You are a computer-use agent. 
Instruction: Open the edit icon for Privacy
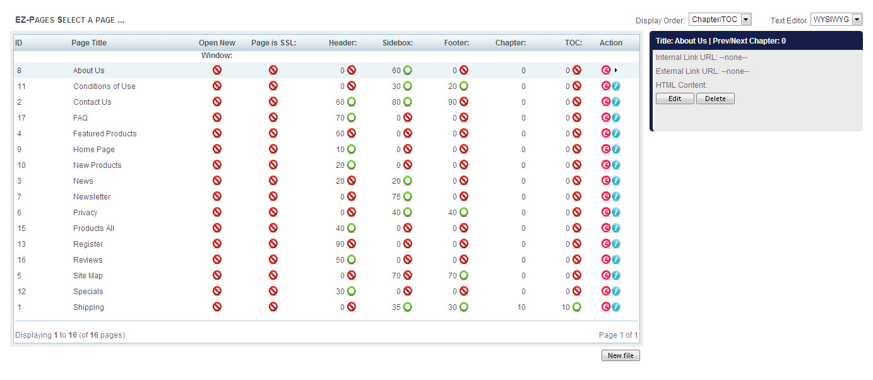606,212
